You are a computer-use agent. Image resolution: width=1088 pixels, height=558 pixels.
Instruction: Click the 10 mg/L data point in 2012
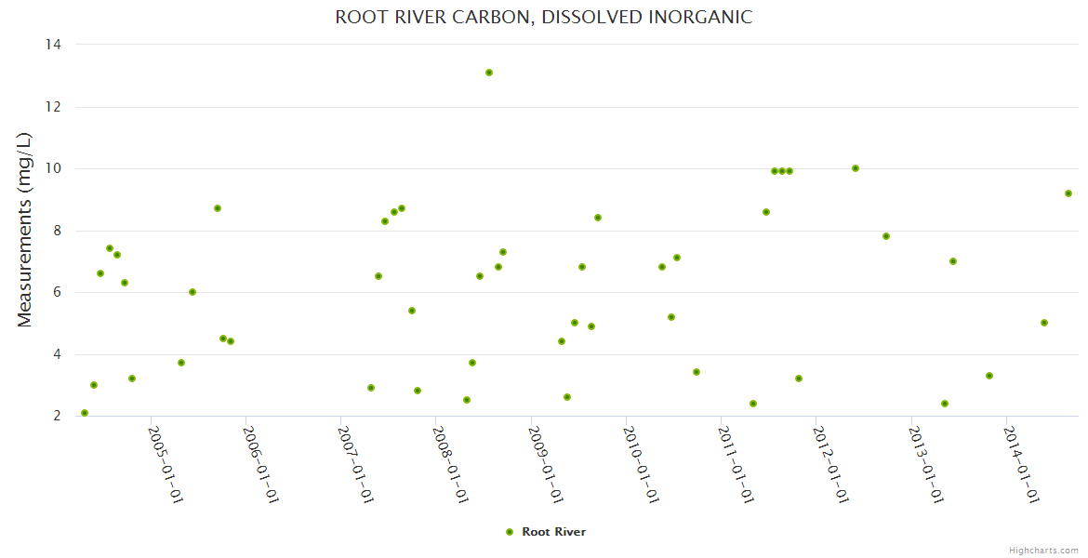point(856,168)
